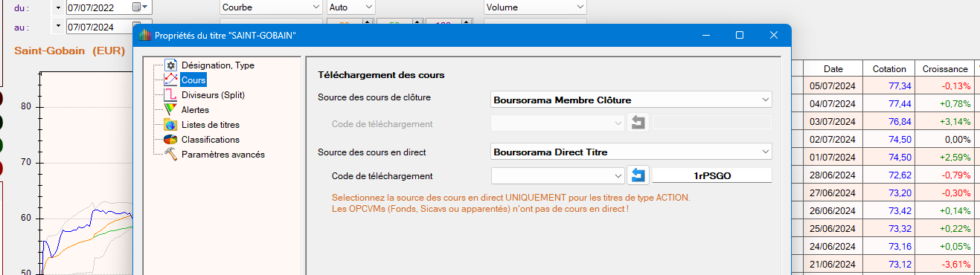Open Diviseurs (Split) section

coord(213,94)
